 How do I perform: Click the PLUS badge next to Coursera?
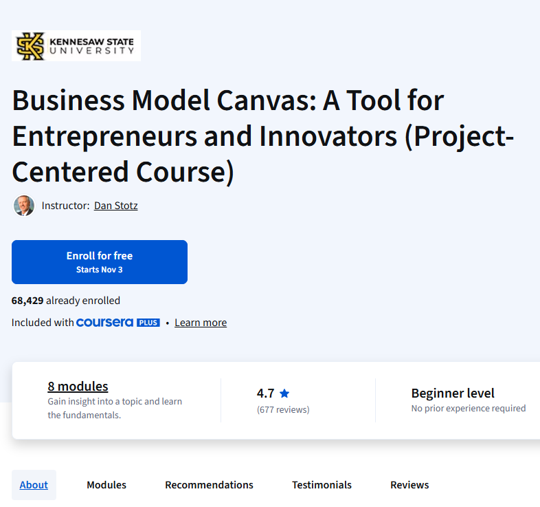click(148, 323)
